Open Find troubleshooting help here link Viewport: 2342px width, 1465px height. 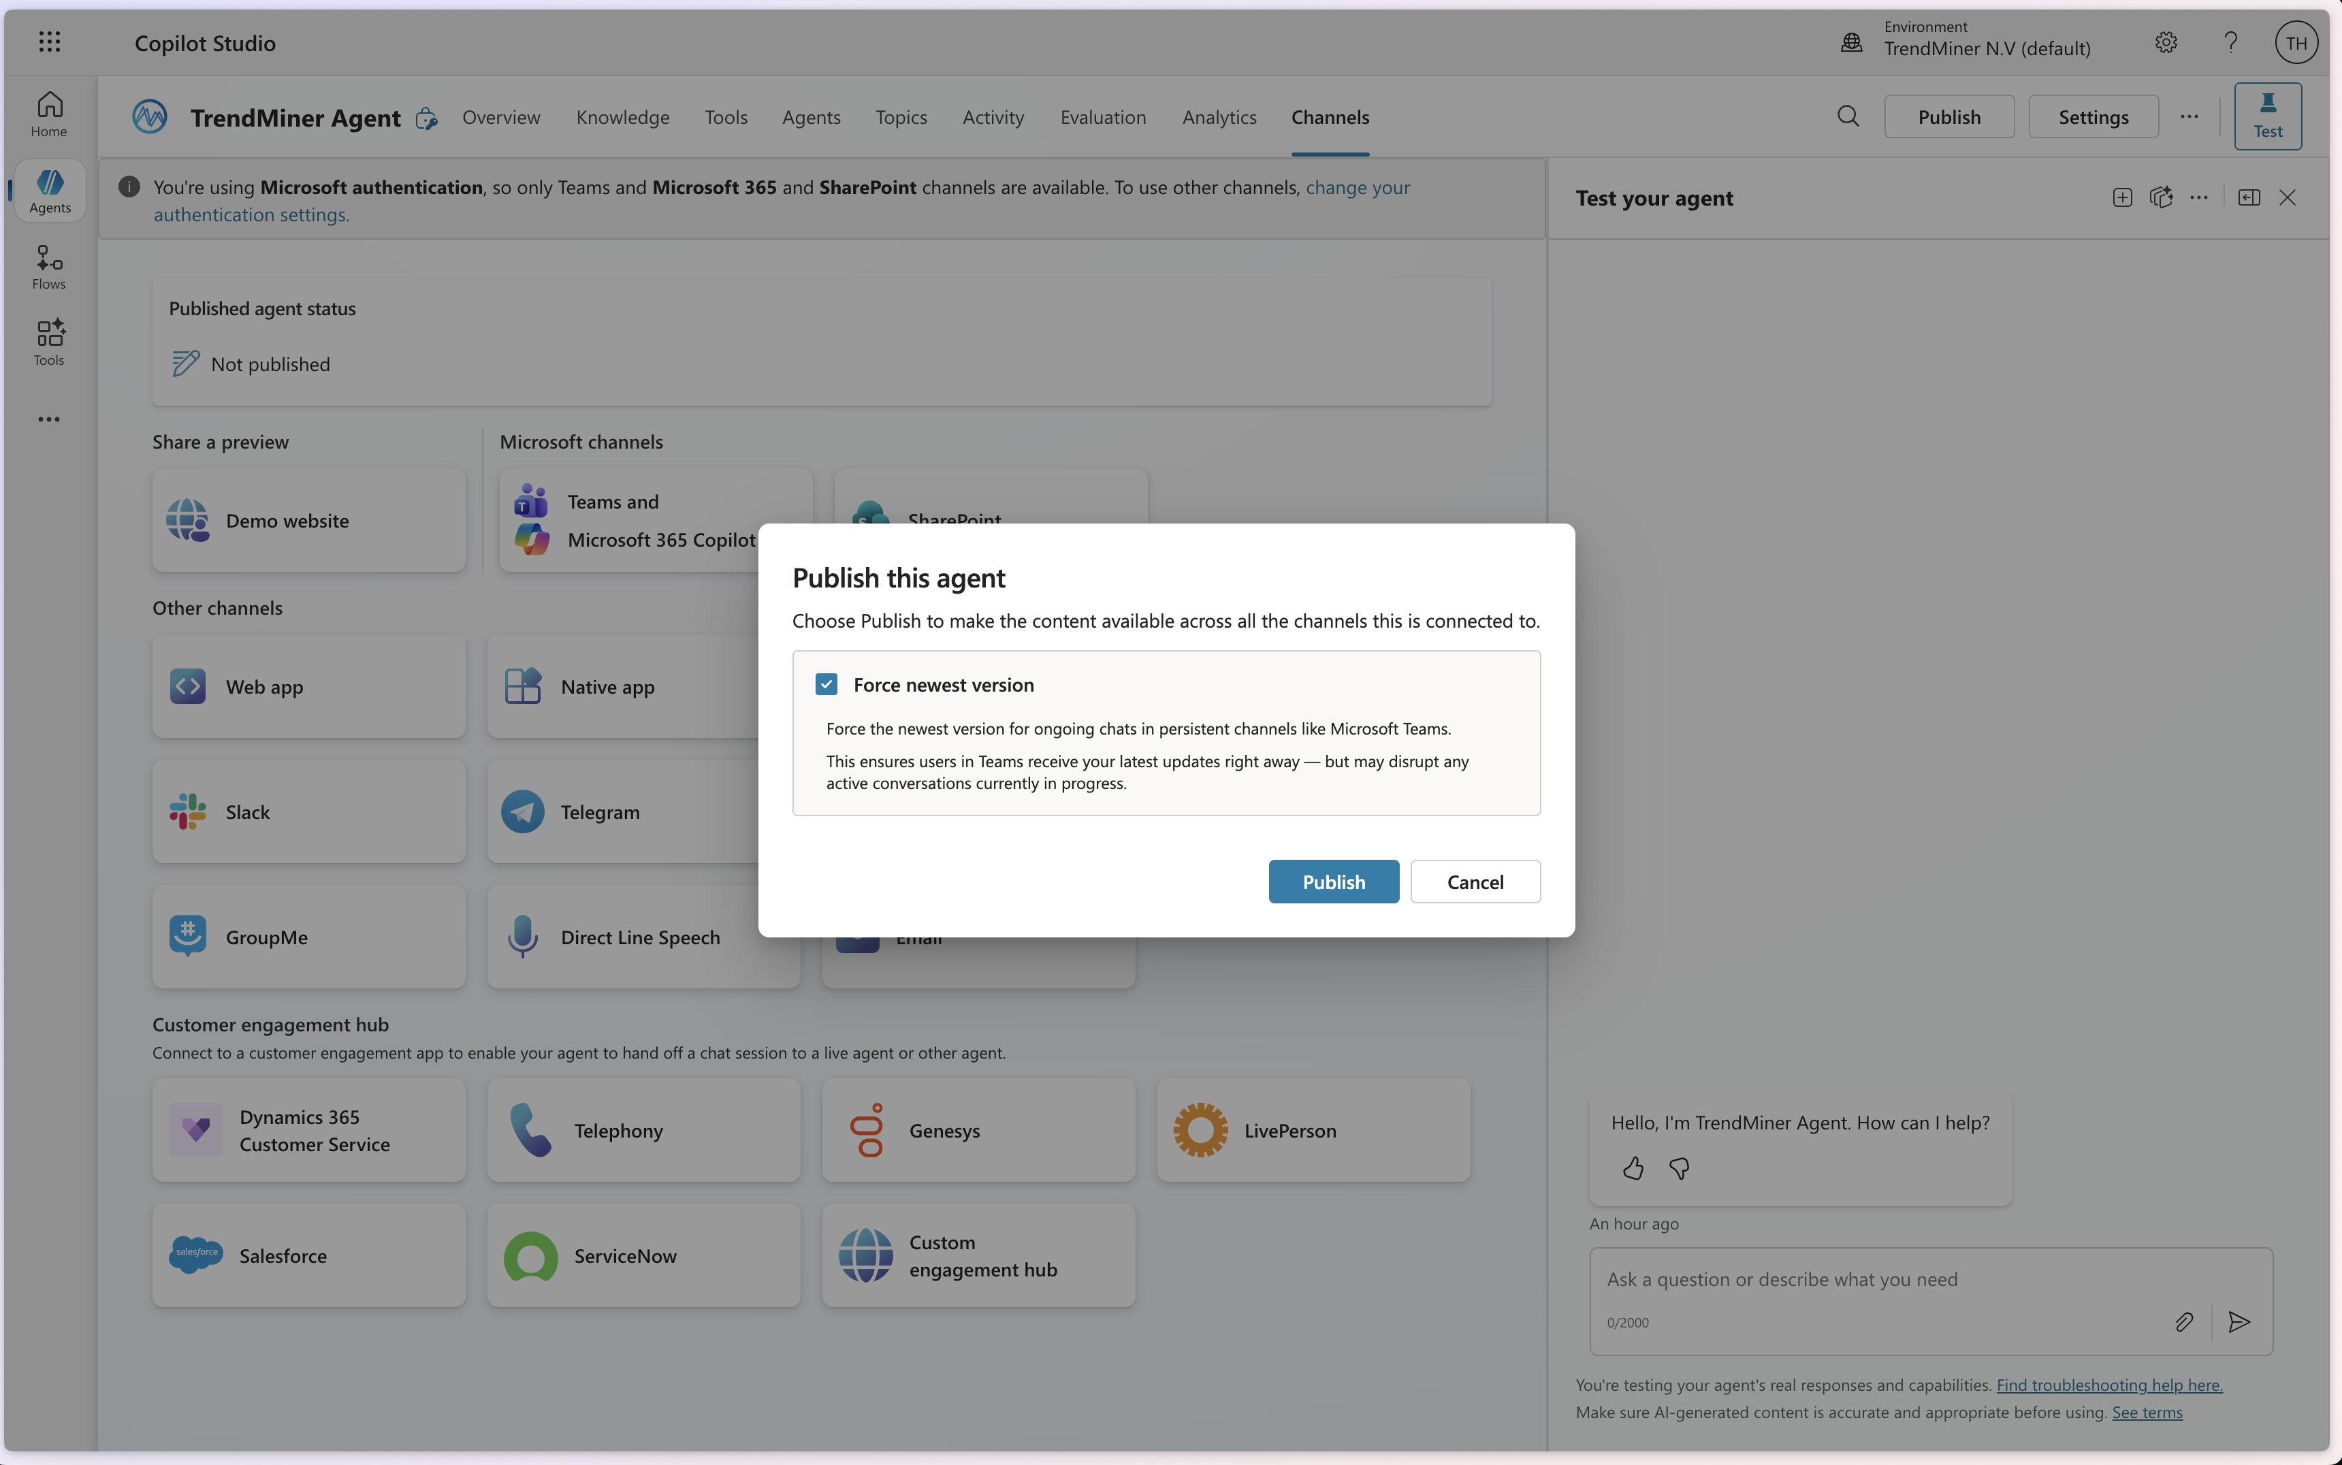[2109, 1385]
